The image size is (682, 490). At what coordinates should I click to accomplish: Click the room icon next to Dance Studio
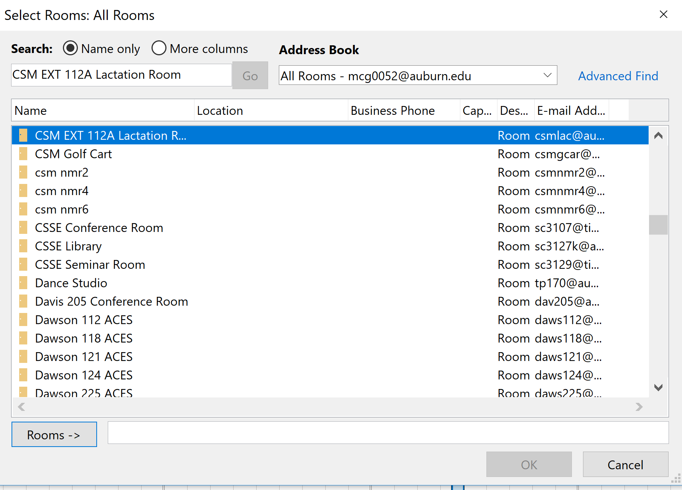23,283
